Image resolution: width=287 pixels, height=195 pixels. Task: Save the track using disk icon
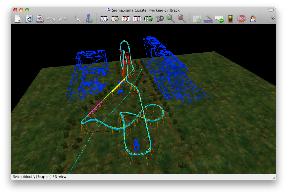pos(40,19)
